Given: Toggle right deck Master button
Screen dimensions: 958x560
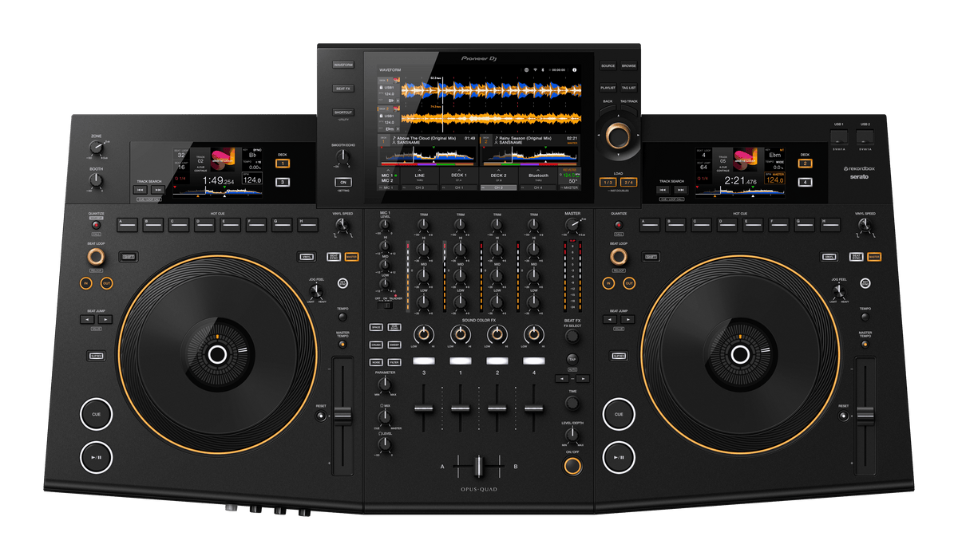Looking at the screenshot, I should tap(873, 257).
